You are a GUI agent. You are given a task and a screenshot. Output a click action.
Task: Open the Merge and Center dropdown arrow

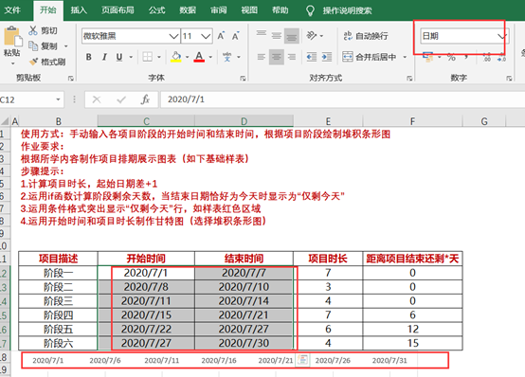pyautogui.click(x=405, y=57)
